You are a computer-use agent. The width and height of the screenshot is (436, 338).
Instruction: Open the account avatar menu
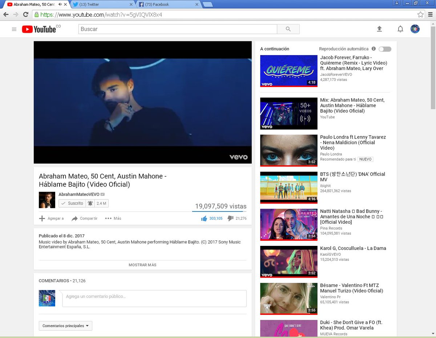pos(415,29)
